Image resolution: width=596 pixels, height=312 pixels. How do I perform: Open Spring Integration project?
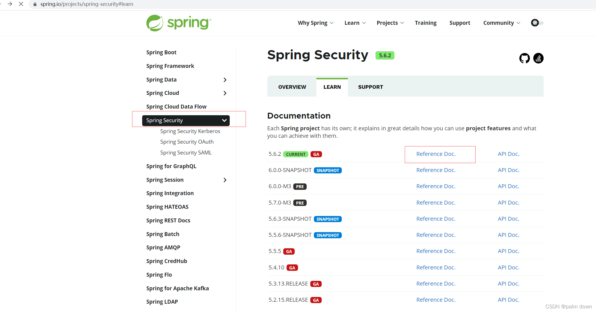(170, 193)
